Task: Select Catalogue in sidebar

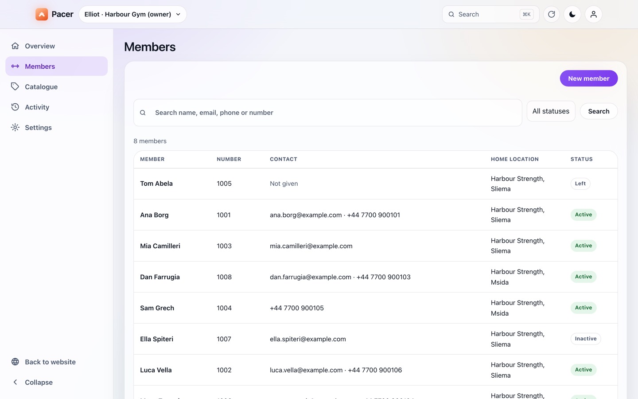Action: (x=57, y=86)
